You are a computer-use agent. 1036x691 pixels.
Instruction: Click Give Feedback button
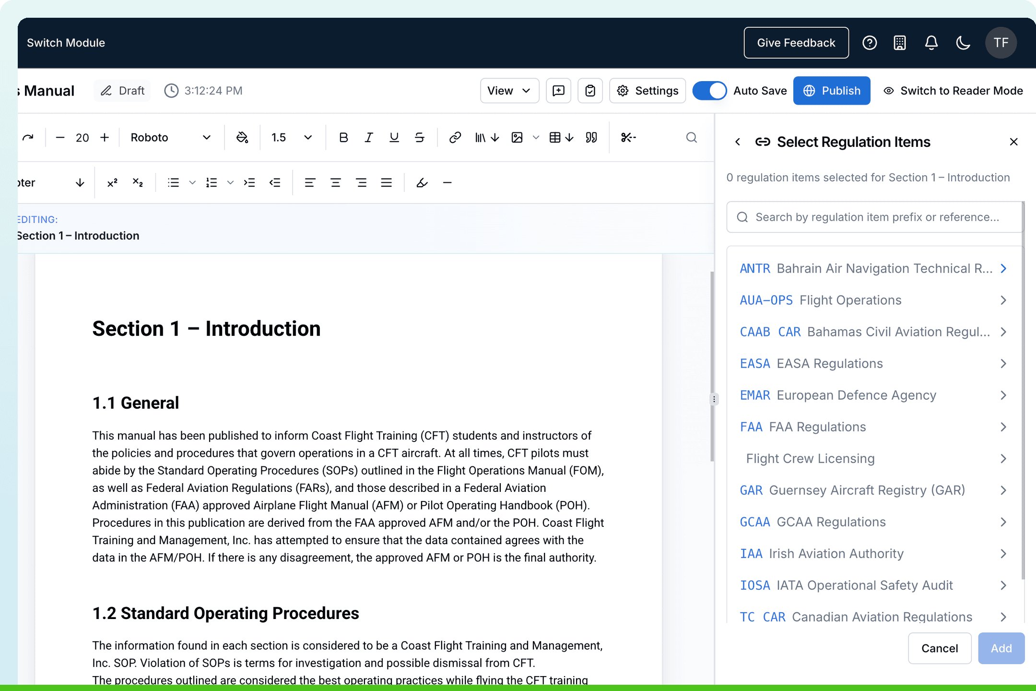[796, 43]
